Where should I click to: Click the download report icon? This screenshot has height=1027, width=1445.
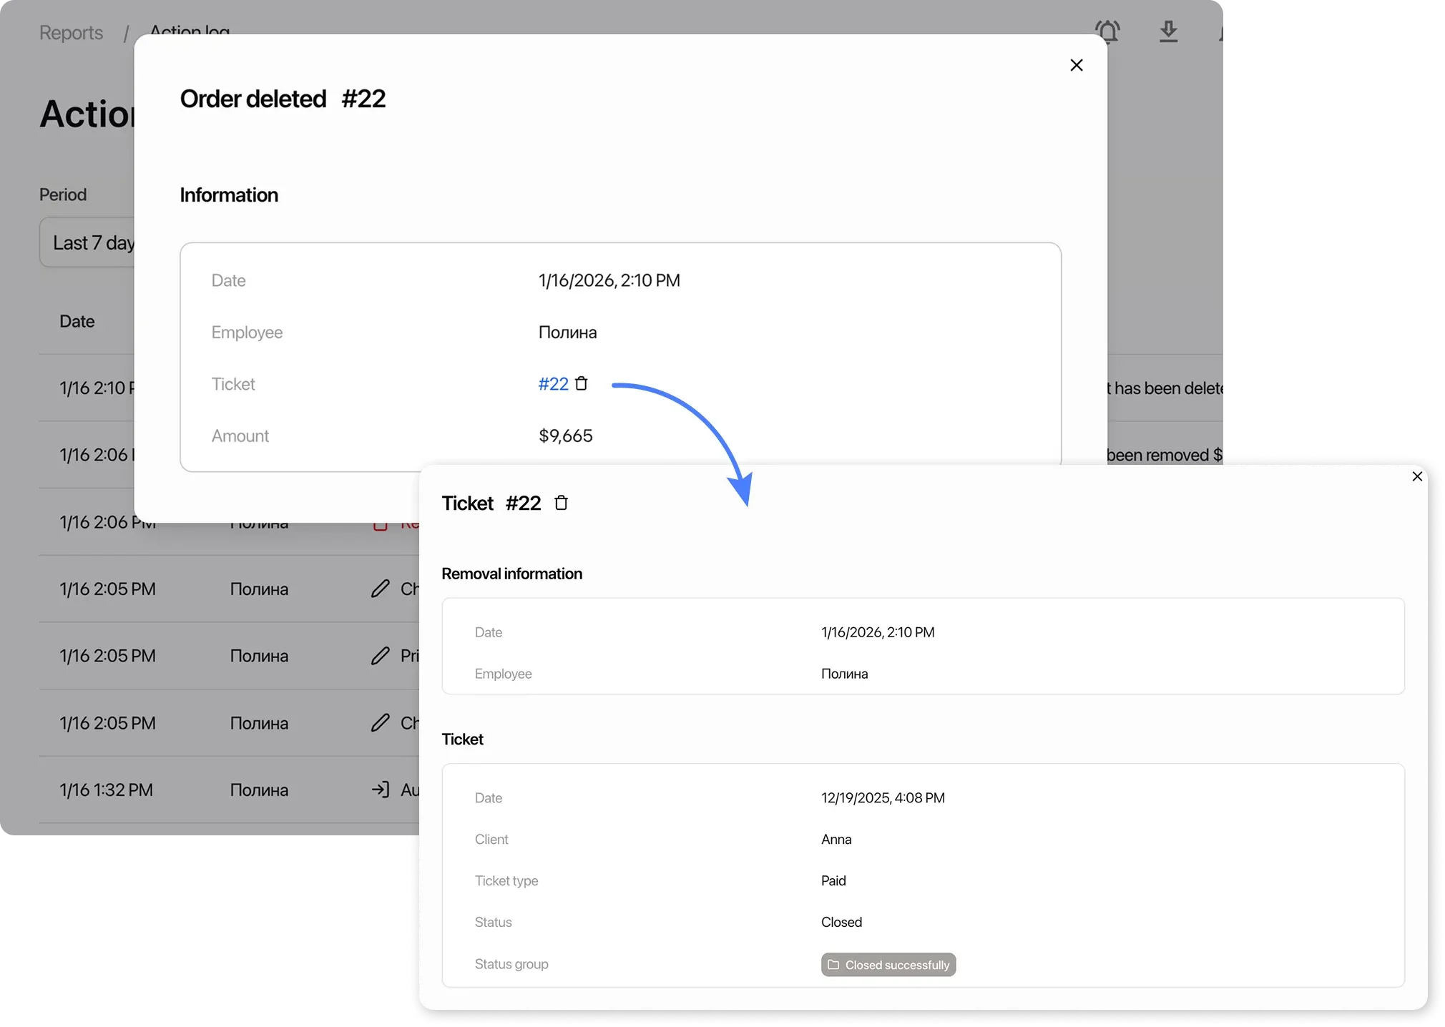(x=1168, y=31)
